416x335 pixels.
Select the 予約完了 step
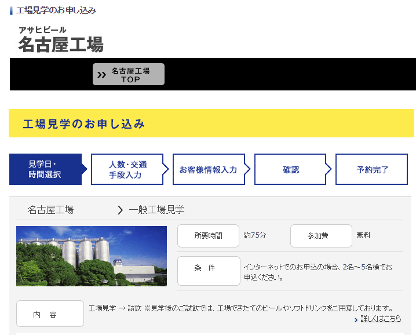(x=371, y=169)
